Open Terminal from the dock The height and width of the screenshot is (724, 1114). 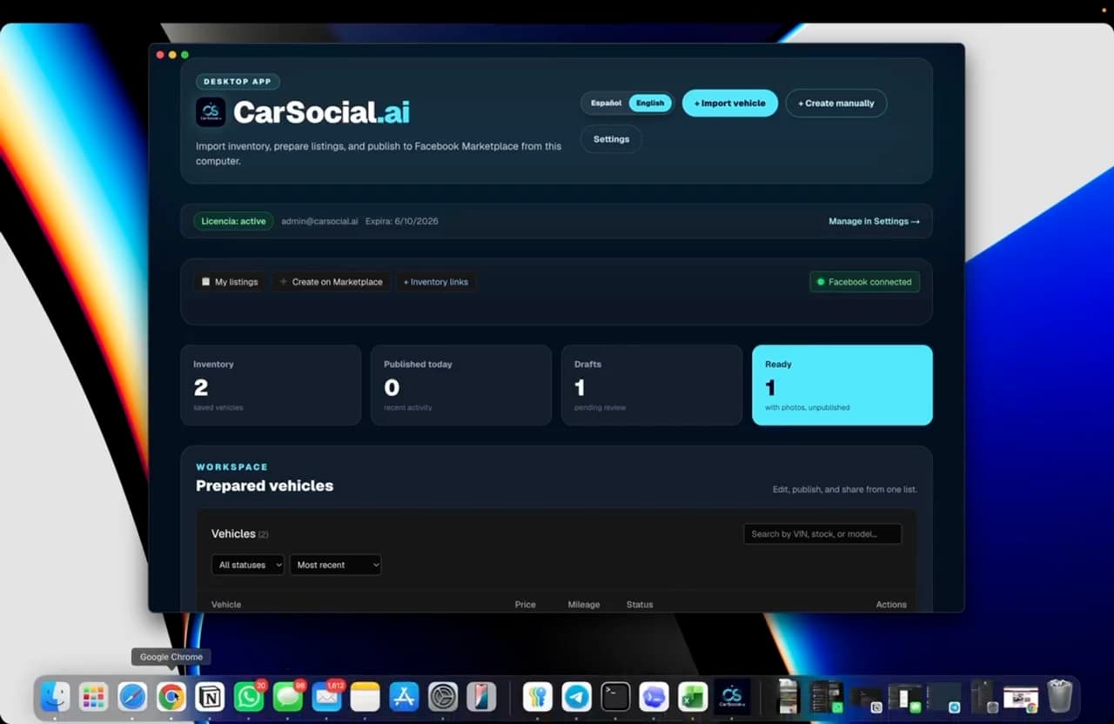(x=615, y=696)
